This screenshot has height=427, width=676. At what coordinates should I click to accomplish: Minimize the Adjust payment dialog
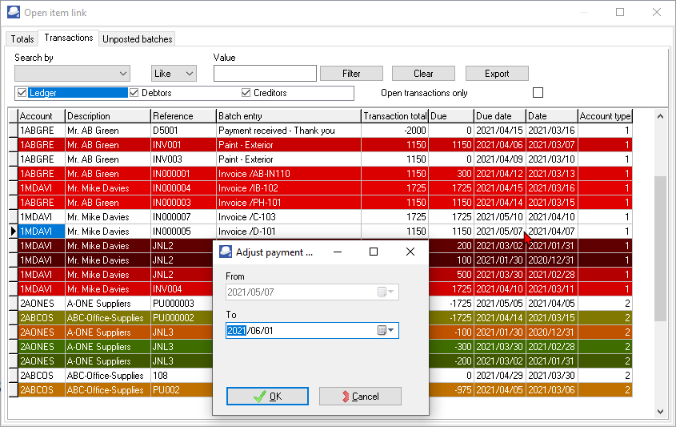[x=338, y=252]
